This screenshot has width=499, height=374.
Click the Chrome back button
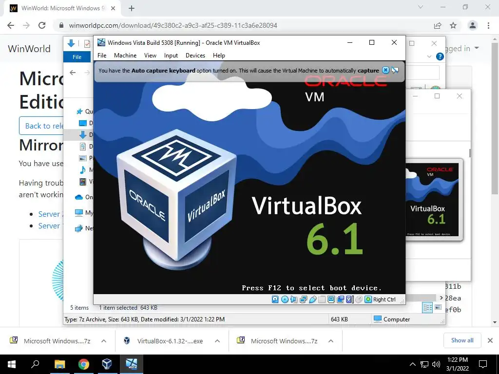click(x=11, y=25)
